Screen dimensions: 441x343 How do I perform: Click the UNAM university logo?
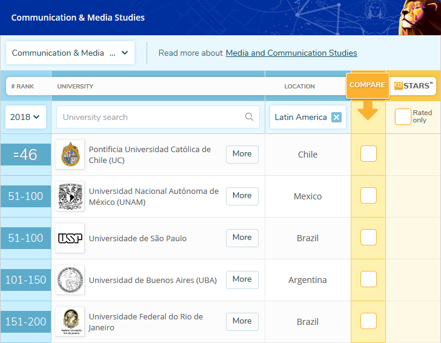tap(70, 196)
